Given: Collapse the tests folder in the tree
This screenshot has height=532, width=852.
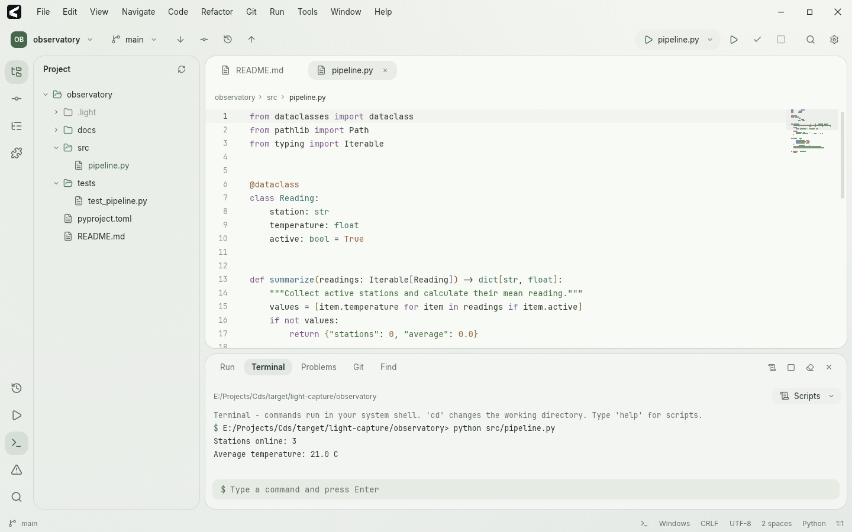Looking at the screenshot, I should click(56, 183).
